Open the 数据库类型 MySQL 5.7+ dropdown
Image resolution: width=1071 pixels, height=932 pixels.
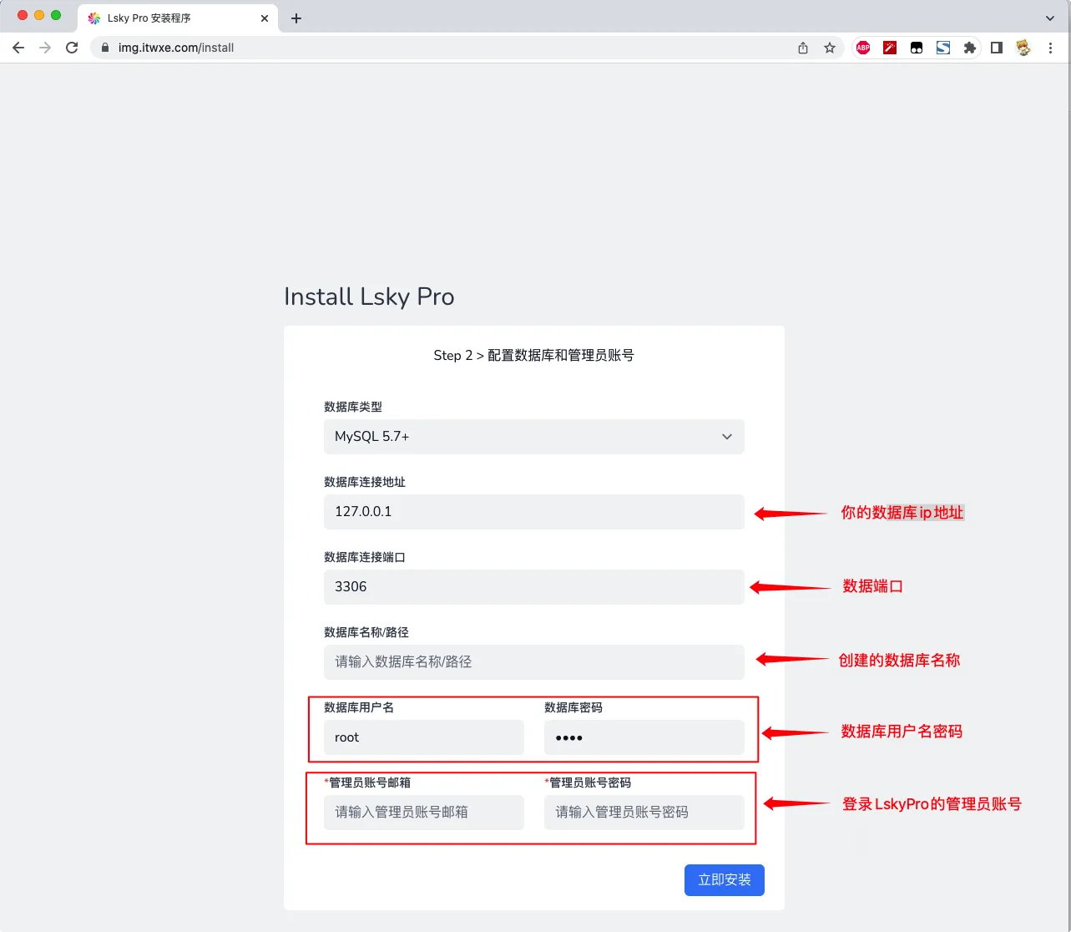(x=533, y=437)
